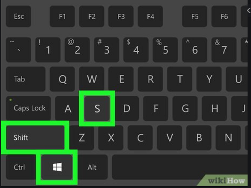Click the Ctrl key
This screenshot has width=251, height=188.
click(21, 167)
